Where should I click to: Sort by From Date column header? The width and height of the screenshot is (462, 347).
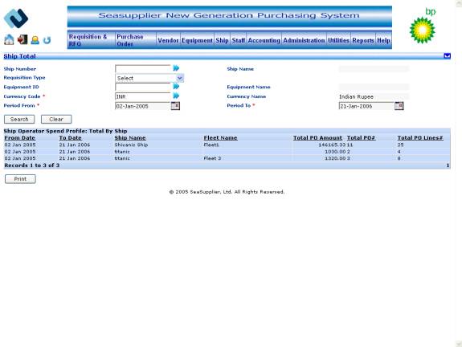pos(20,138)
